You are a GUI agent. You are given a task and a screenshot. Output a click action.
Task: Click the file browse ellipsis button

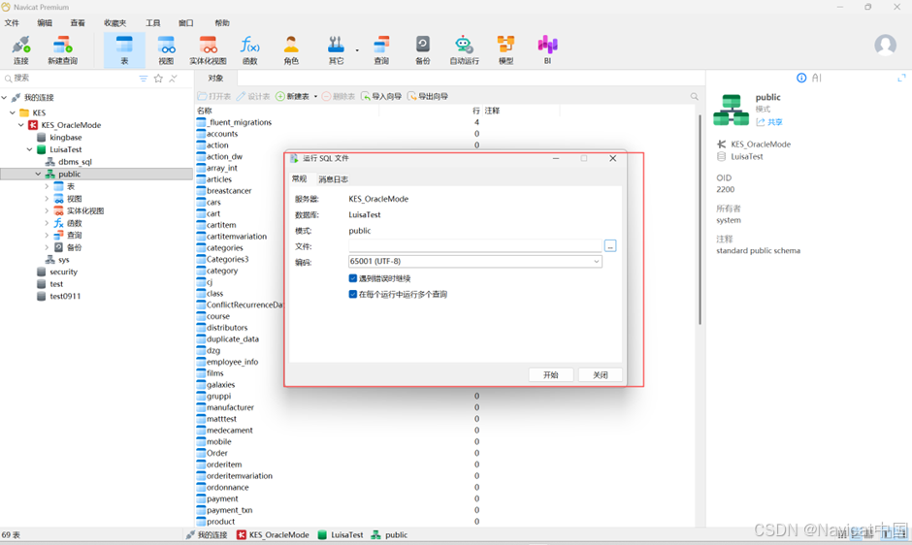tap(610, 246)
